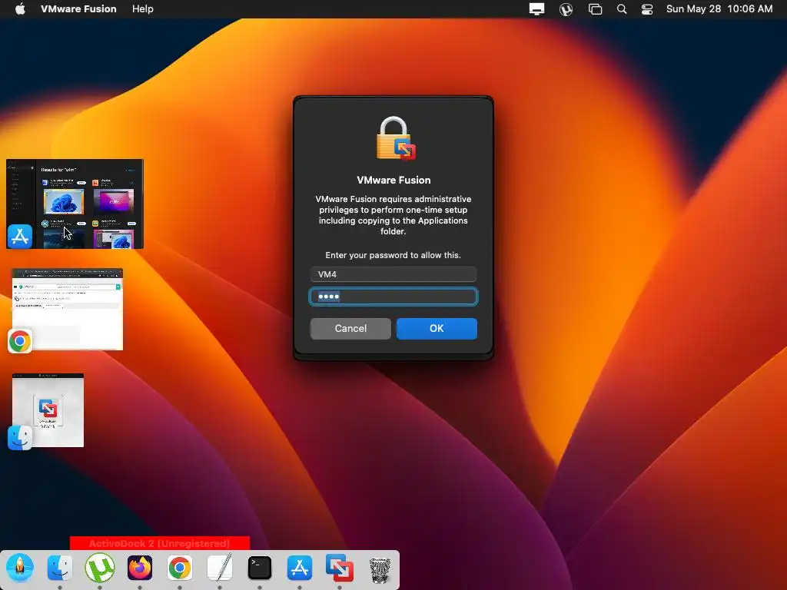Open uTorrent from the dock
The width and height of the screenshot is (787, 590).
(100, 568)
